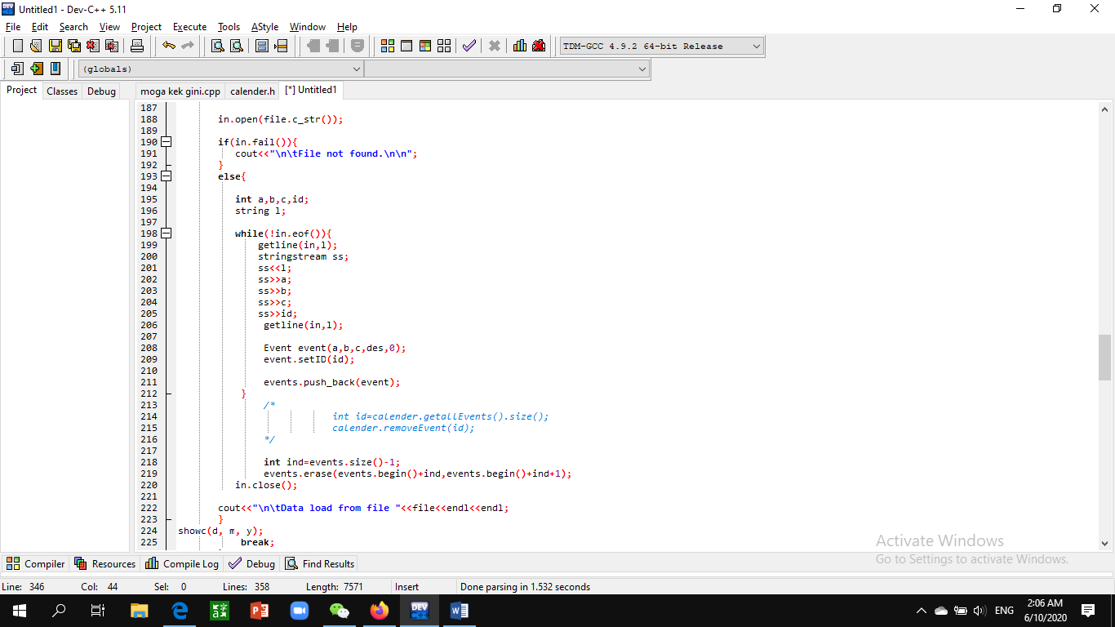The width and height of the screenshot is (1115, 627).
Task: Open Find with the magnifier icon
Action: [217, 46]
